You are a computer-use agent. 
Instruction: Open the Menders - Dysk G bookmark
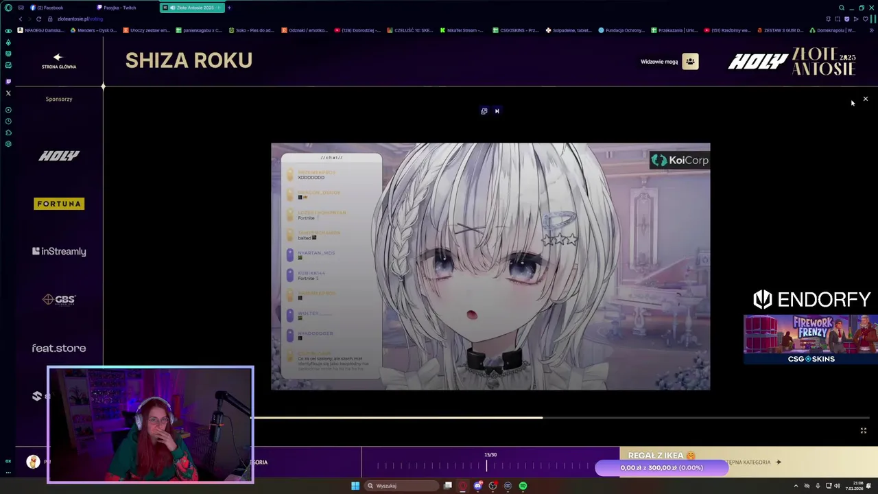94,30
